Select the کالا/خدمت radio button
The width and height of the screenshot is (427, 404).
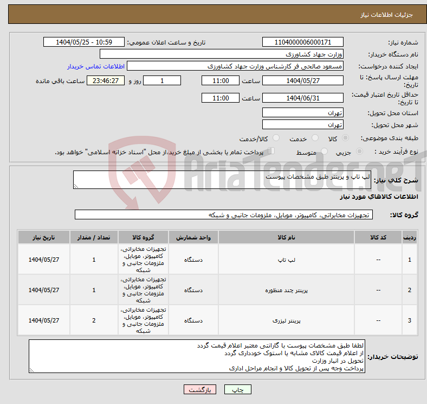[276, 138]
